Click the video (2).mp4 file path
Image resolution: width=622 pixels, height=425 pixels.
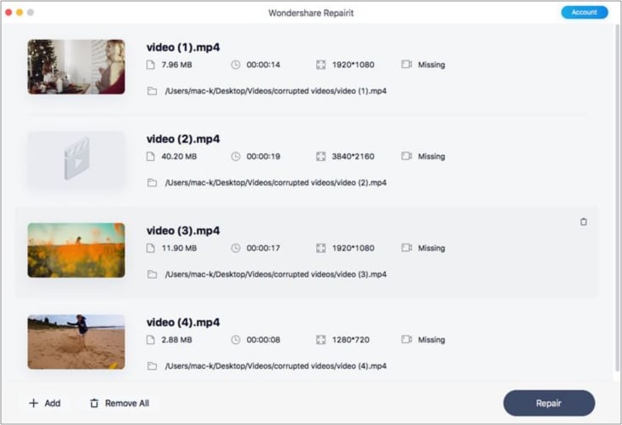276,182
